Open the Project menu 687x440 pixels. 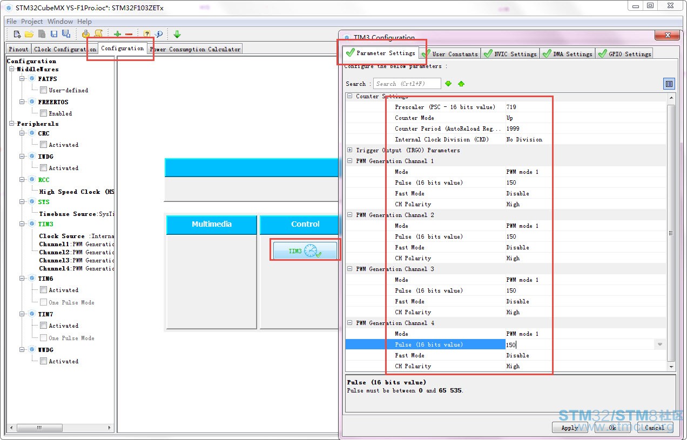click(32, 22)
